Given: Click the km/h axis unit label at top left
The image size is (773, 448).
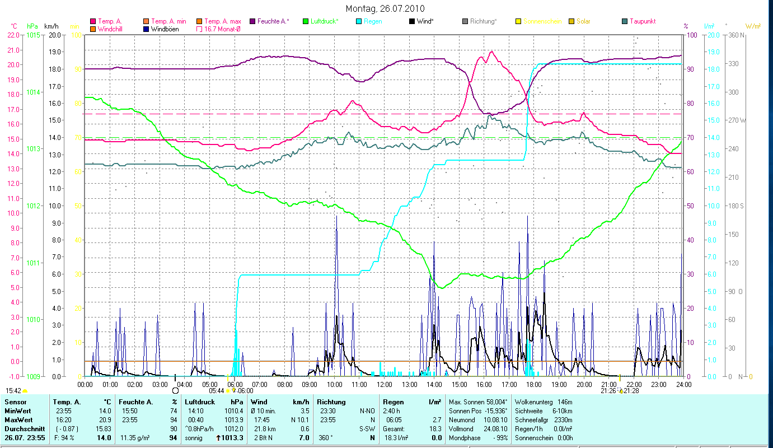Looking at the screenshot, I should tap(51, 26).
